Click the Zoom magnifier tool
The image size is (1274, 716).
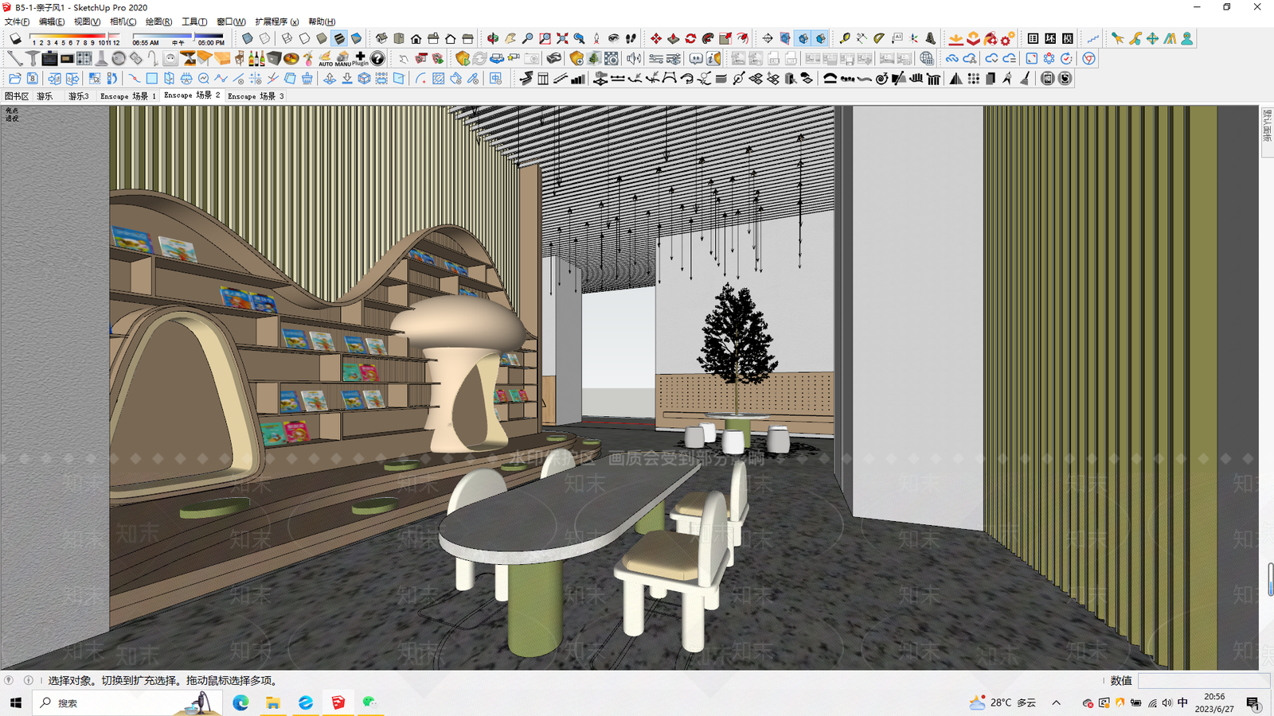click(527, 38)
